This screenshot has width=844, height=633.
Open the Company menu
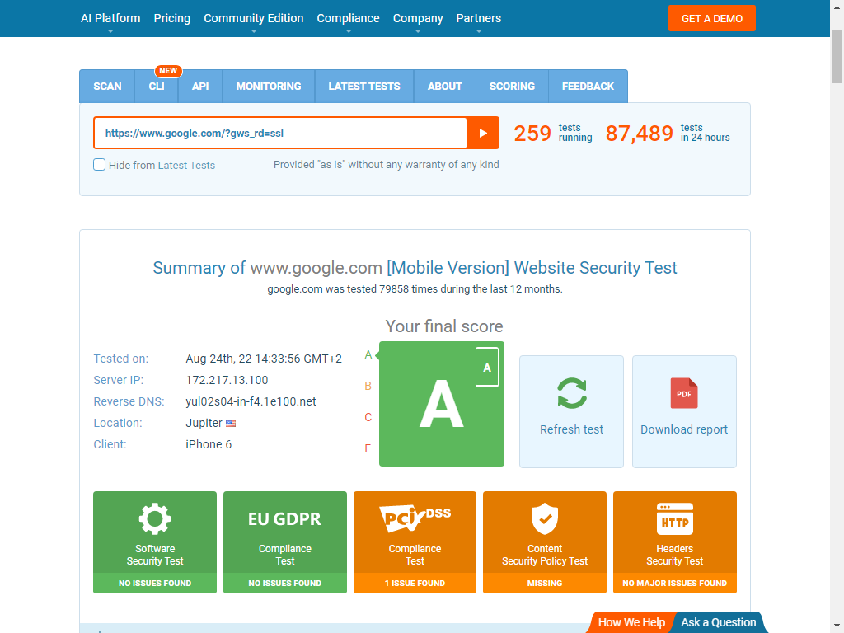point(418,18)
